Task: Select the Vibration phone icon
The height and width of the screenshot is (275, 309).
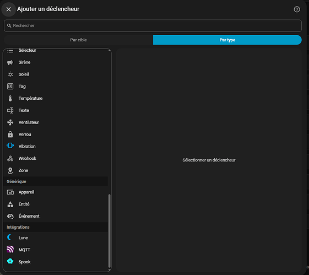Action: (x=10, y=145)
